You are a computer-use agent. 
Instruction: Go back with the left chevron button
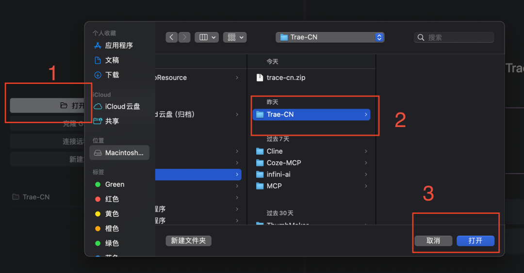[171, 37]
